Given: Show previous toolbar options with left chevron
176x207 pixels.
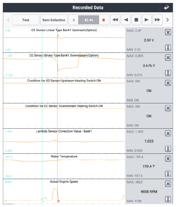Looking at the screenshot, I should (8, 20).
